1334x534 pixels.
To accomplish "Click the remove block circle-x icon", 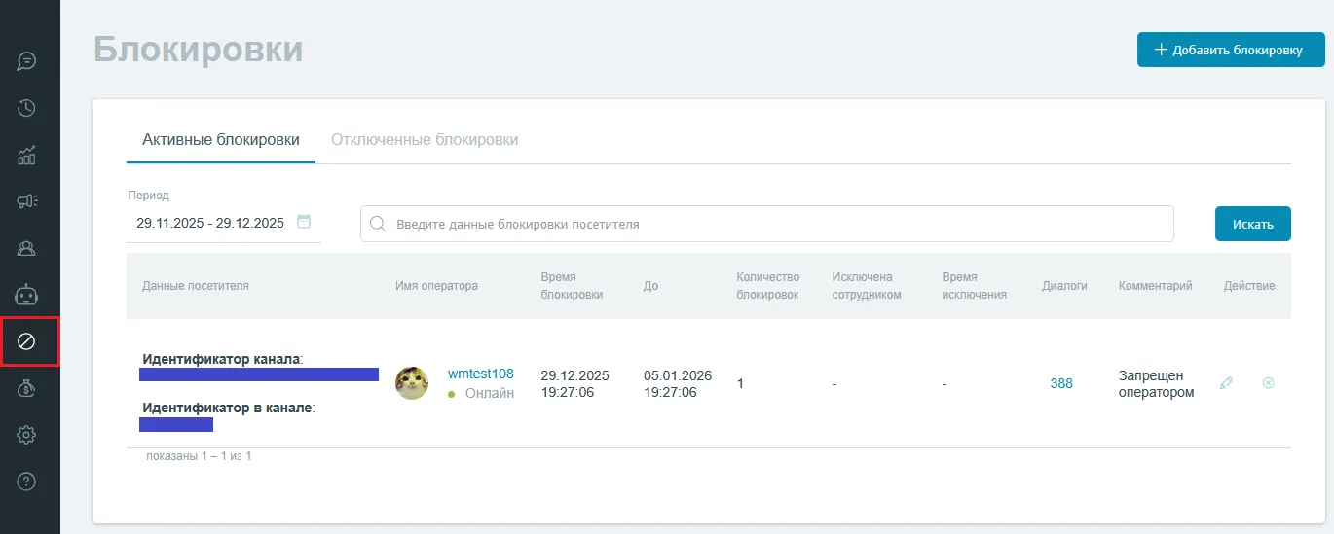I will tap(1268, 383).
